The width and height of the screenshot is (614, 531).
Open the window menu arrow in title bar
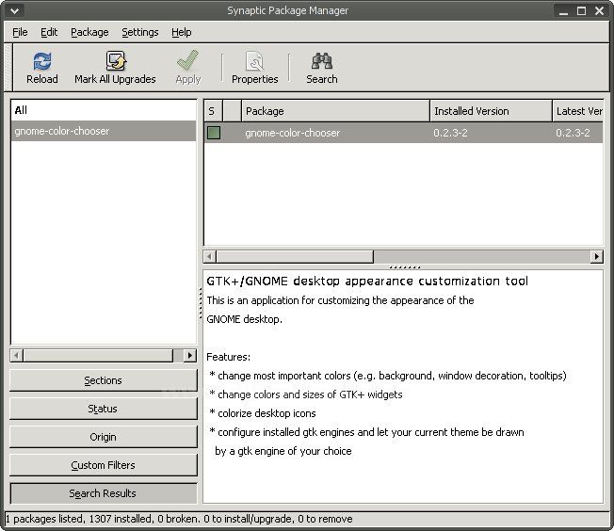[14, 11]
